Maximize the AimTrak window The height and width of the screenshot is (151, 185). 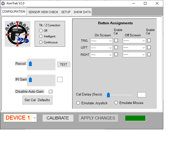coord(145,3)
